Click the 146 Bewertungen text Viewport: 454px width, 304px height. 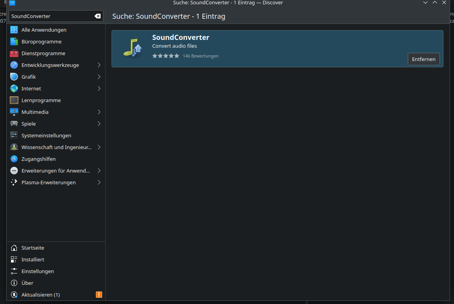point(201,56)
